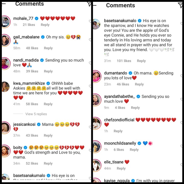Expand 'View 5 replies' under kwa_mammkhize

pos(36,114)
